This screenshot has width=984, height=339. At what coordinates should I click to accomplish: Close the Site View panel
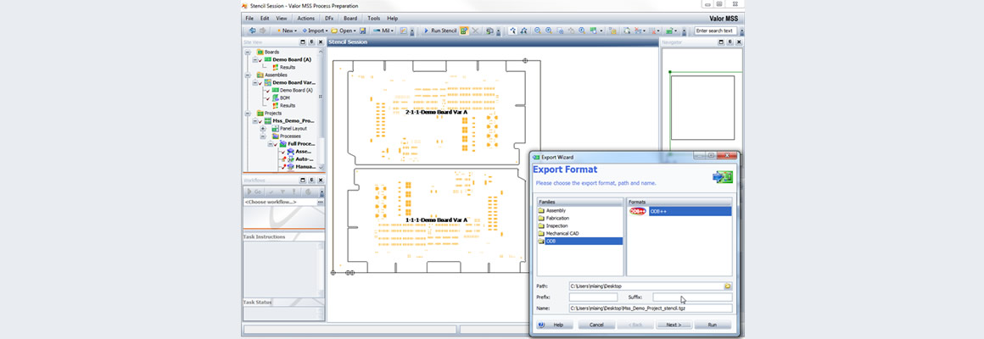point(320,42)
